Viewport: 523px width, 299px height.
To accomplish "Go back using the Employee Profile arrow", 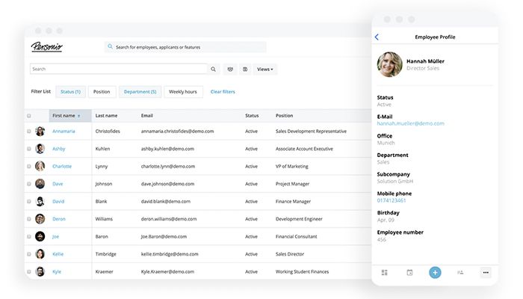I will (377, 37).
